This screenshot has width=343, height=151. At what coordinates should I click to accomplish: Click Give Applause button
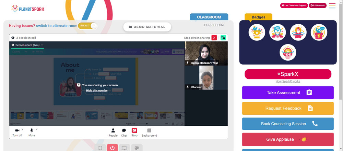tap(288, 139)
